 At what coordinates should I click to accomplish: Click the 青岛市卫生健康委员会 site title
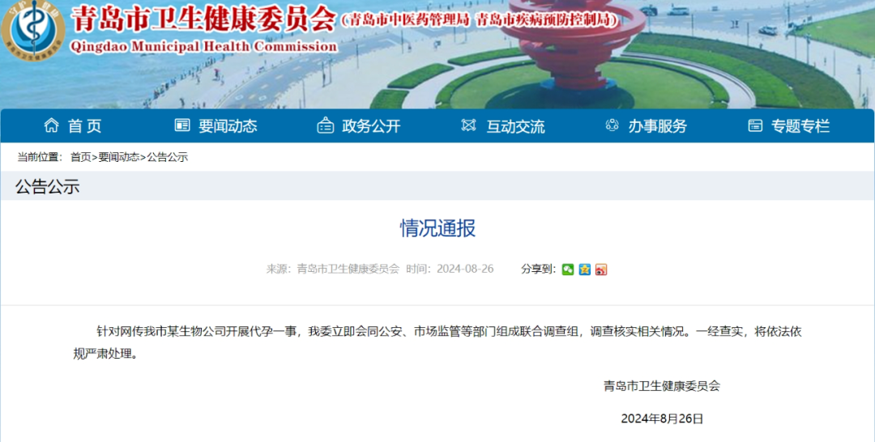203,20
